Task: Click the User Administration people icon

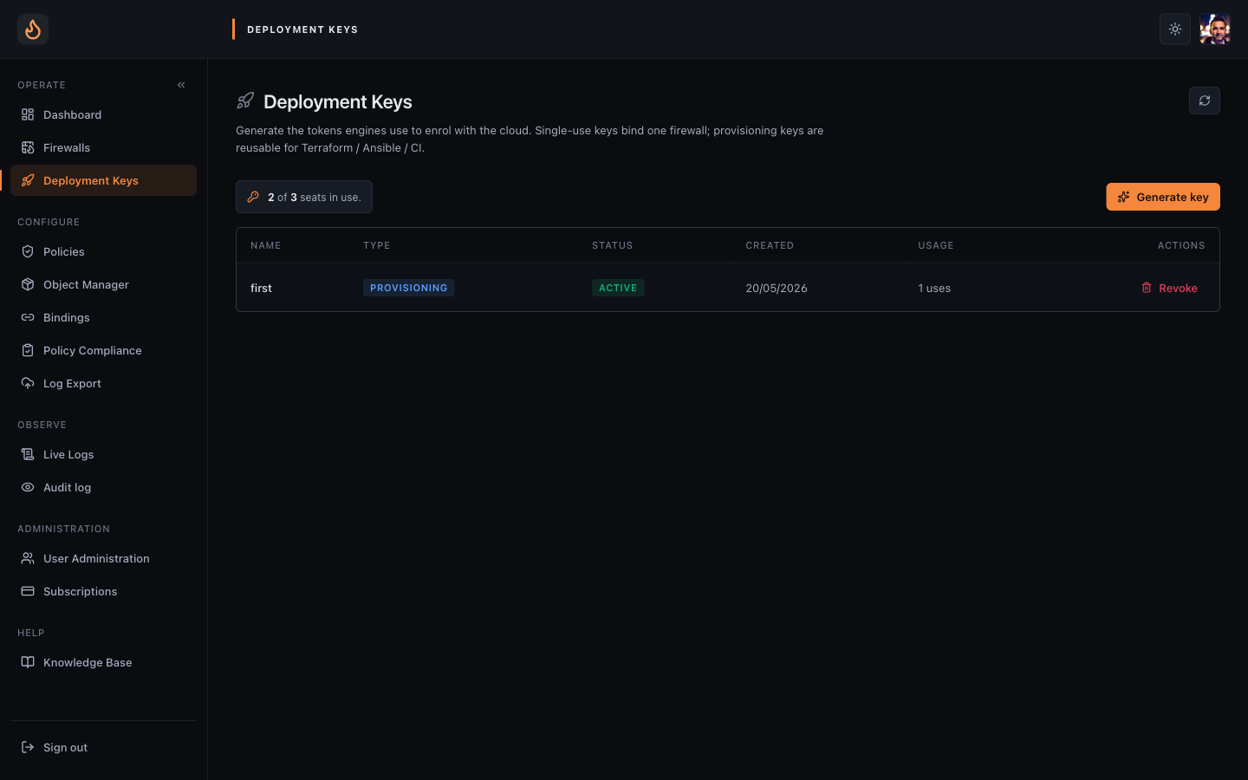Action: pyautogui.click(x=28, y=558)
